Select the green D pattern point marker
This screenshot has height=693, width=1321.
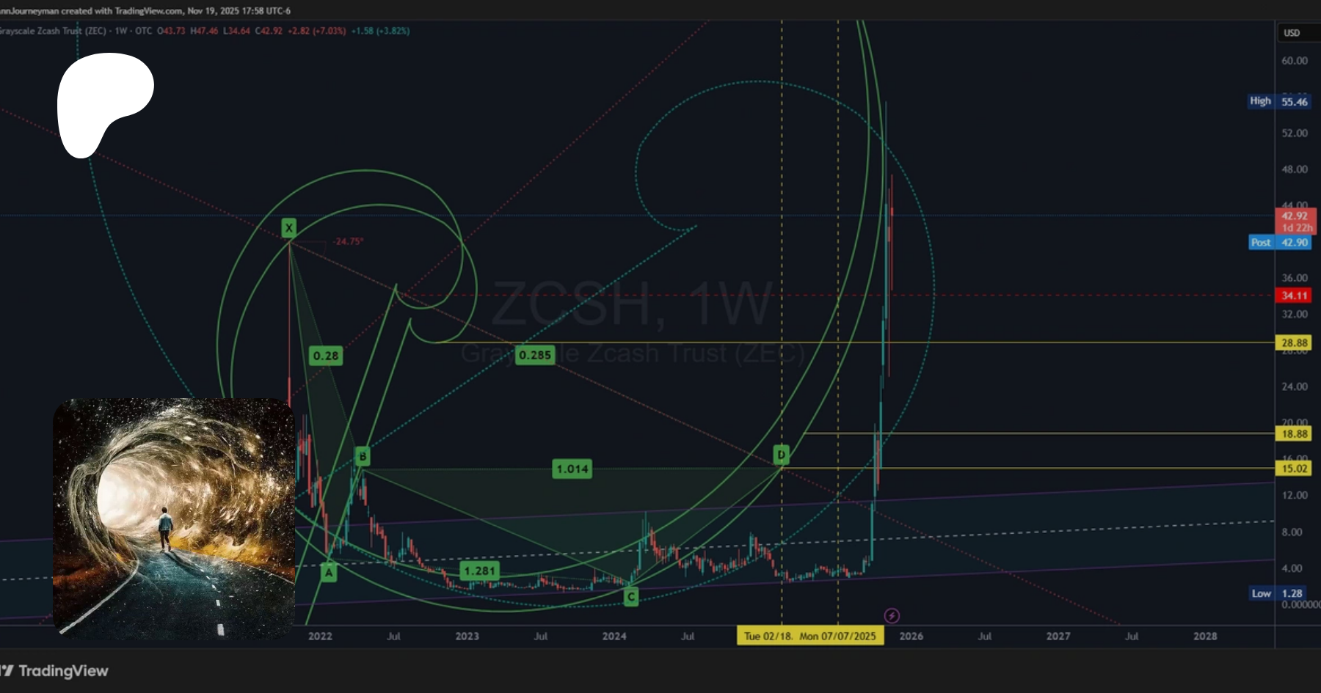781,455
